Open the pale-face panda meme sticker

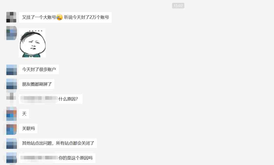click(32, 43)
